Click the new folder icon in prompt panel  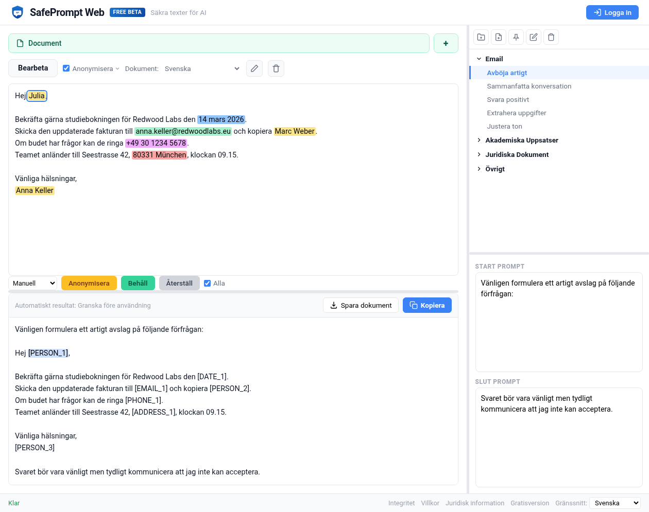(481, 37)
